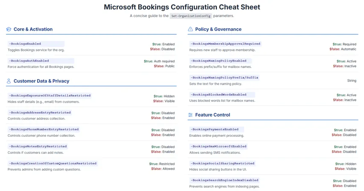
Task: Click '$true: Enabled' for BookingsPaymentsEnabled
Action: (345, 130)
